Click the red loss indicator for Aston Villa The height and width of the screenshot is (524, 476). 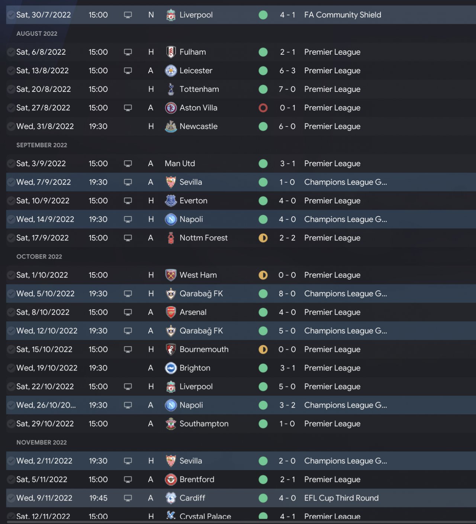pos(263,108)
